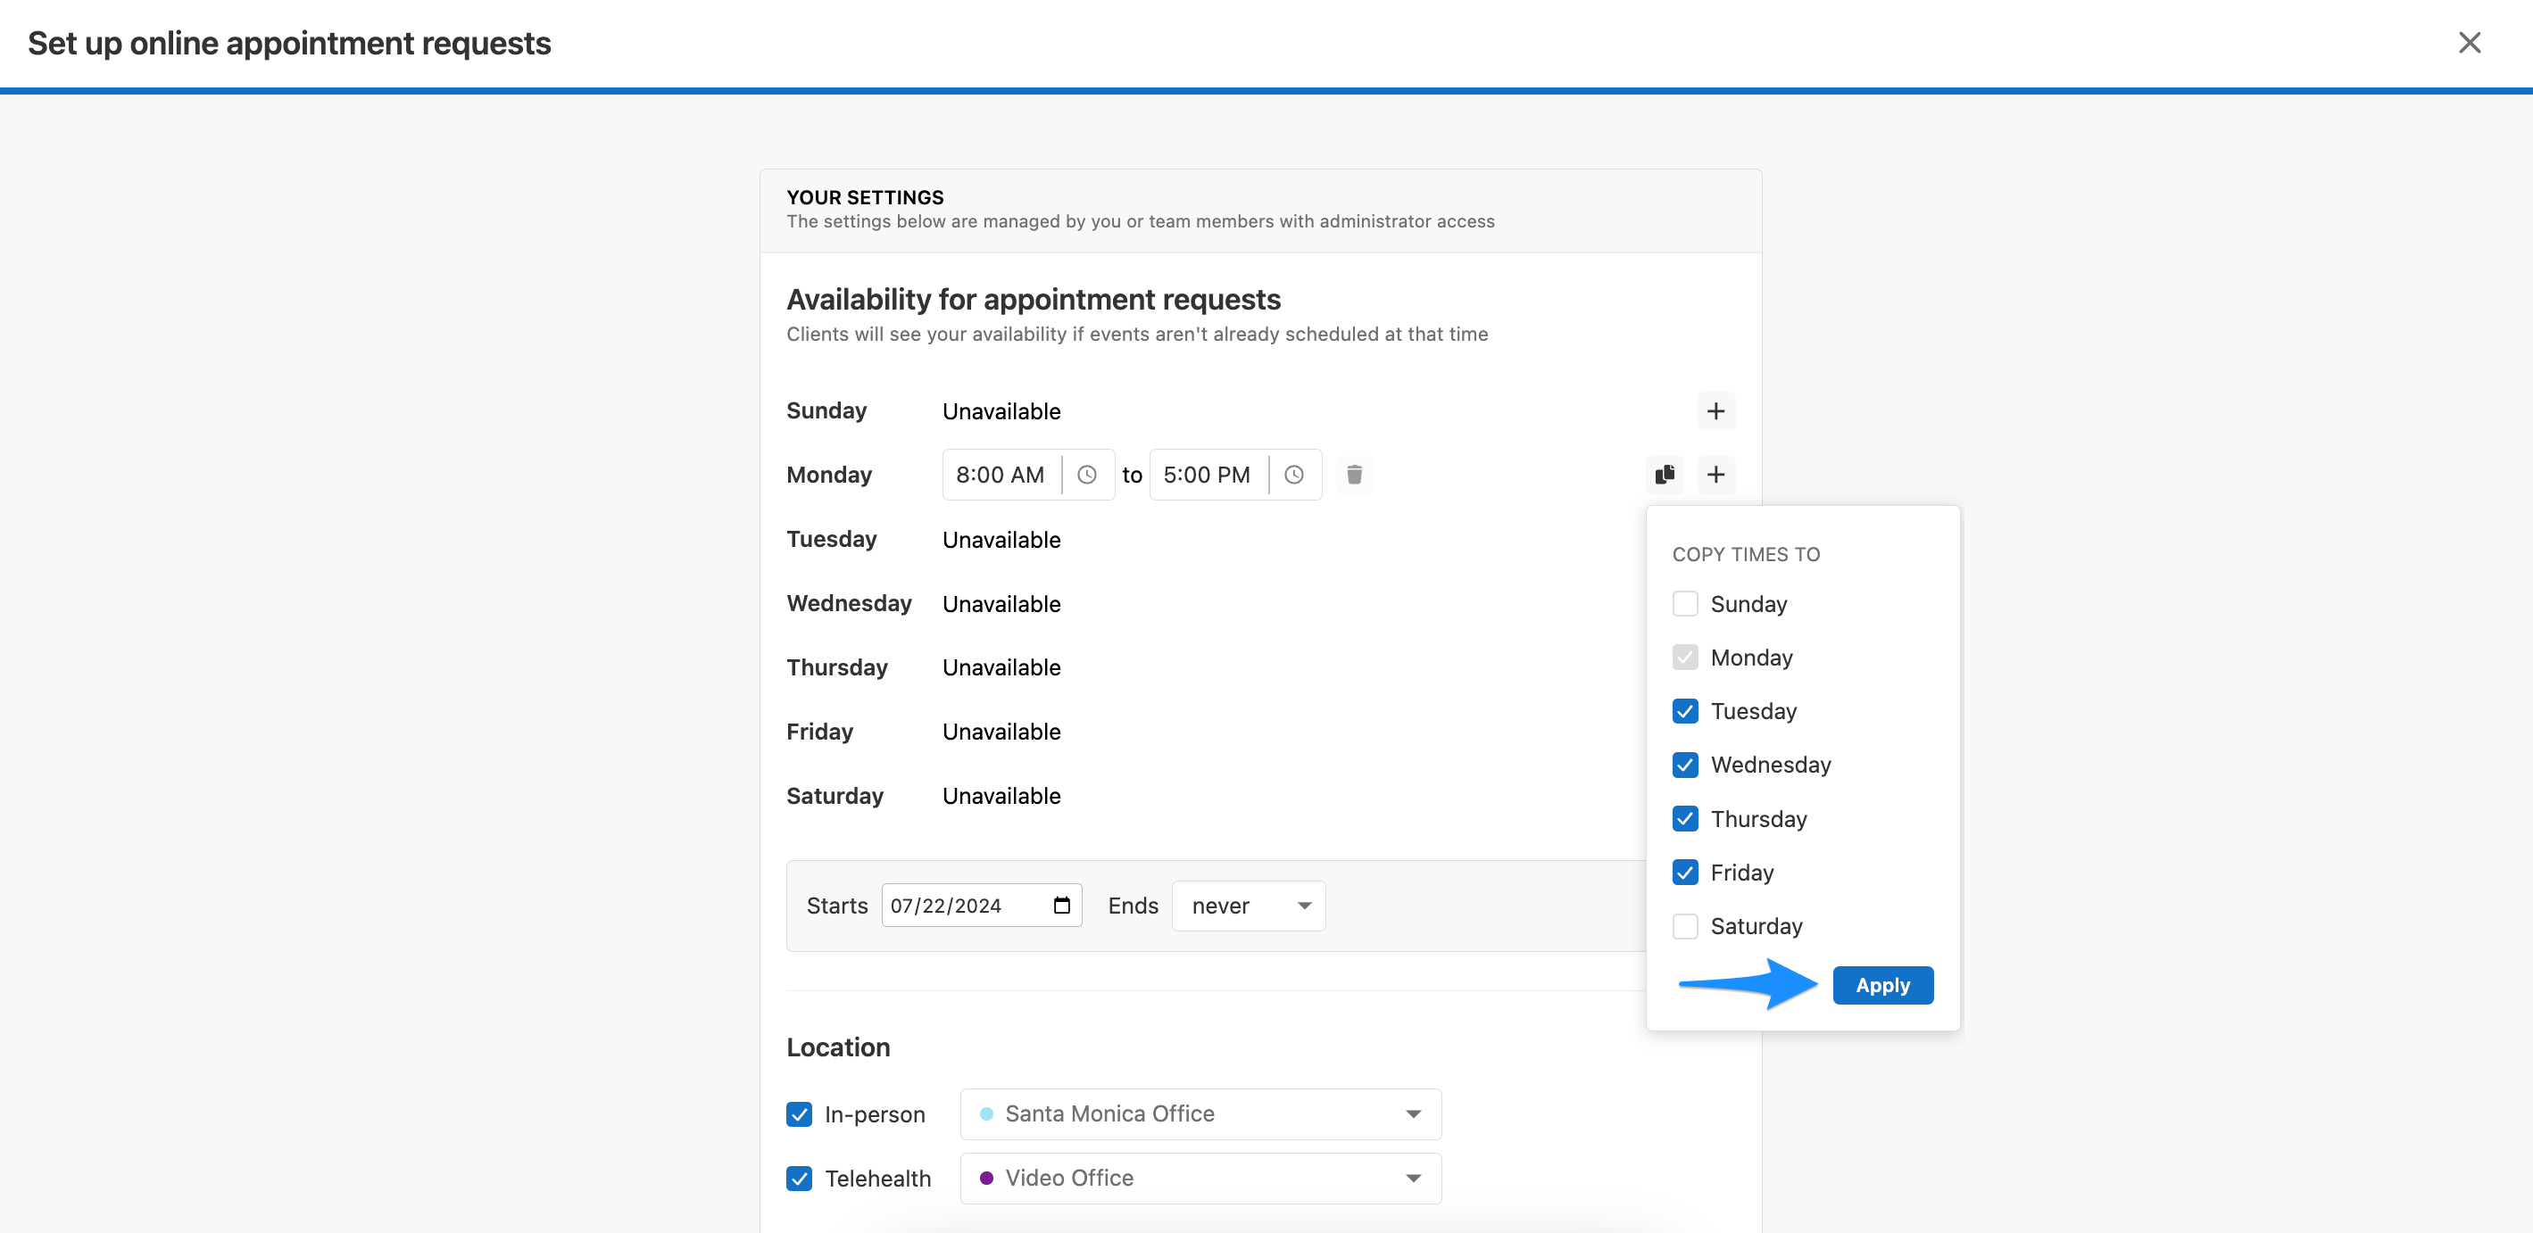Click the Availability for appointment requests heading
The image size is (2533, 1233).
coord(1034,299)
